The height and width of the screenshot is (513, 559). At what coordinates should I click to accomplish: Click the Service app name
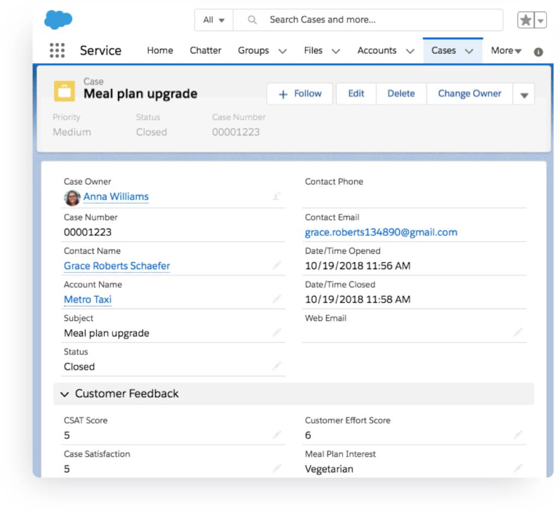click(x=100, y=51)
